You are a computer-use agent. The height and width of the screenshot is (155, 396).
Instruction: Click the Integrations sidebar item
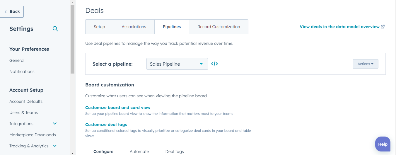click(21, 124)
